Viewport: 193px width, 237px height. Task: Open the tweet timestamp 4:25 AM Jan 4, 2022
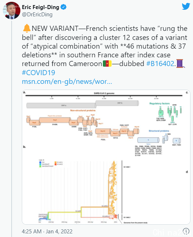[47, 231]
